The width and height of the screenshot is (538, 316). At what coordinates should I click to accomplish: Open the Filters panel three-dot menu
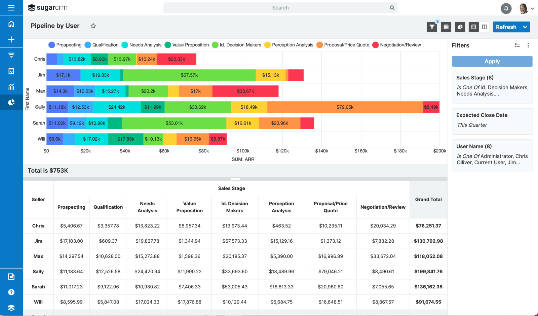coord(528,45)
